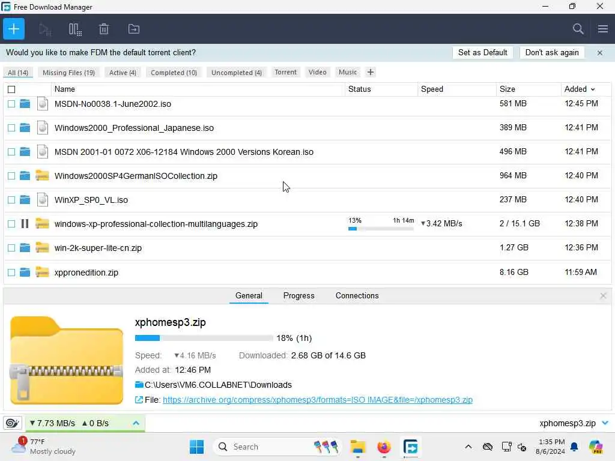Viewport: 615px width, 461px height.
Task: Check the windows-xp-professional-collection-multilanguages.zip checkbox
Action: (x=11, y=224)
